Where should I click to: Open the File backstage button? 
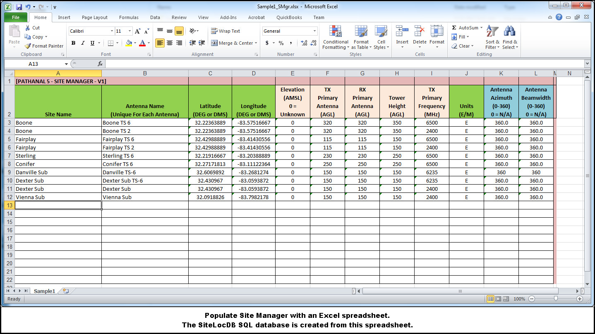16,17
